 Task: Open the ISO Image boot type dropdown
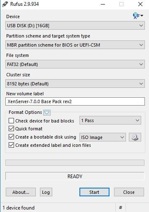(x=102, y=137)
